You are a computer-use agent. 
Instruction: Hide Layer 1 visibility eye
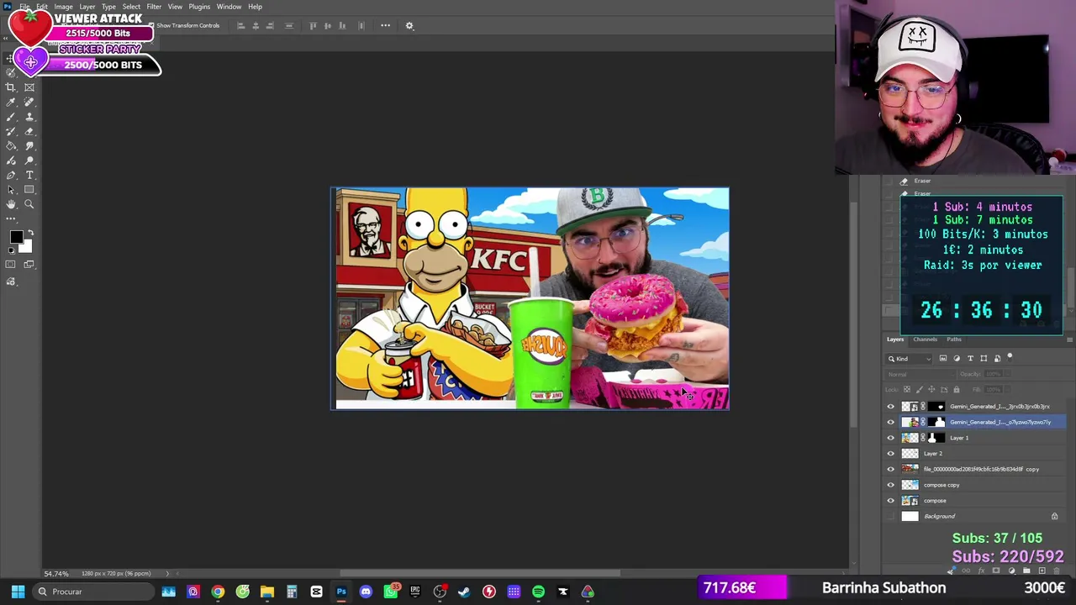[x=891, y=438]
